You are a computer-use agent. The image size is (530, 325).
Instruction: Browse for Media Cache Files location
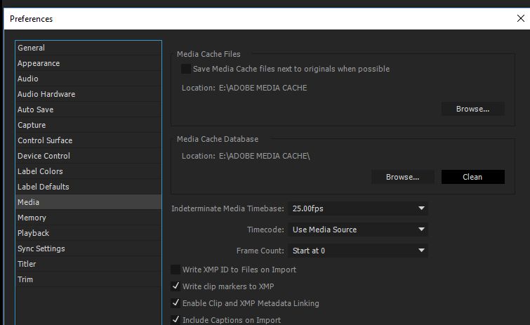pos(472,109)
